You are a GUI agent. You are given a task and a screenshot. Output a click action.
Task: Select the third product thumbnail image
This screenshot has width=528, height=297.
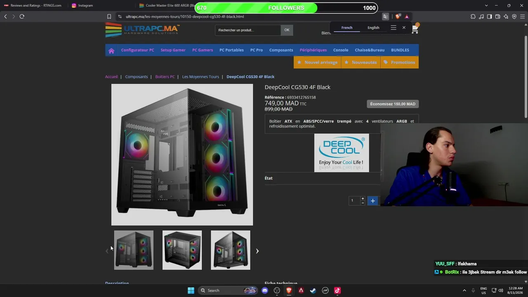pyautogui.click(x=231, y=250)
